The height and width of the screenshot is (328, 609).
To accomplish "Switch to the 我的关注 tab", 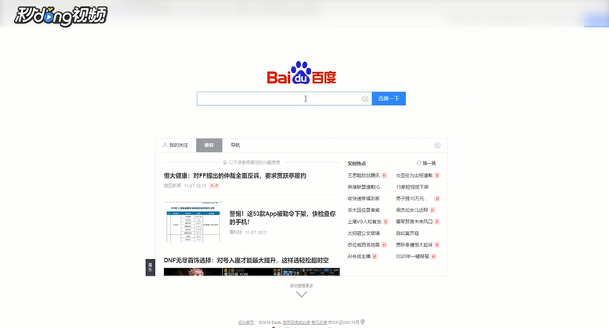I will [176, 145].
